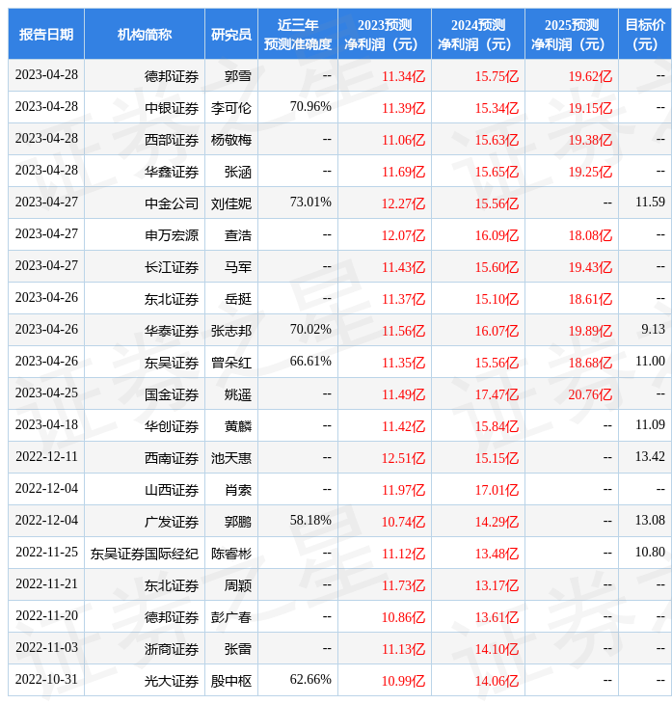Screen dimensions: 672x704
Task: Click the 2024预测净利润 column header
Action: (478, 34)
